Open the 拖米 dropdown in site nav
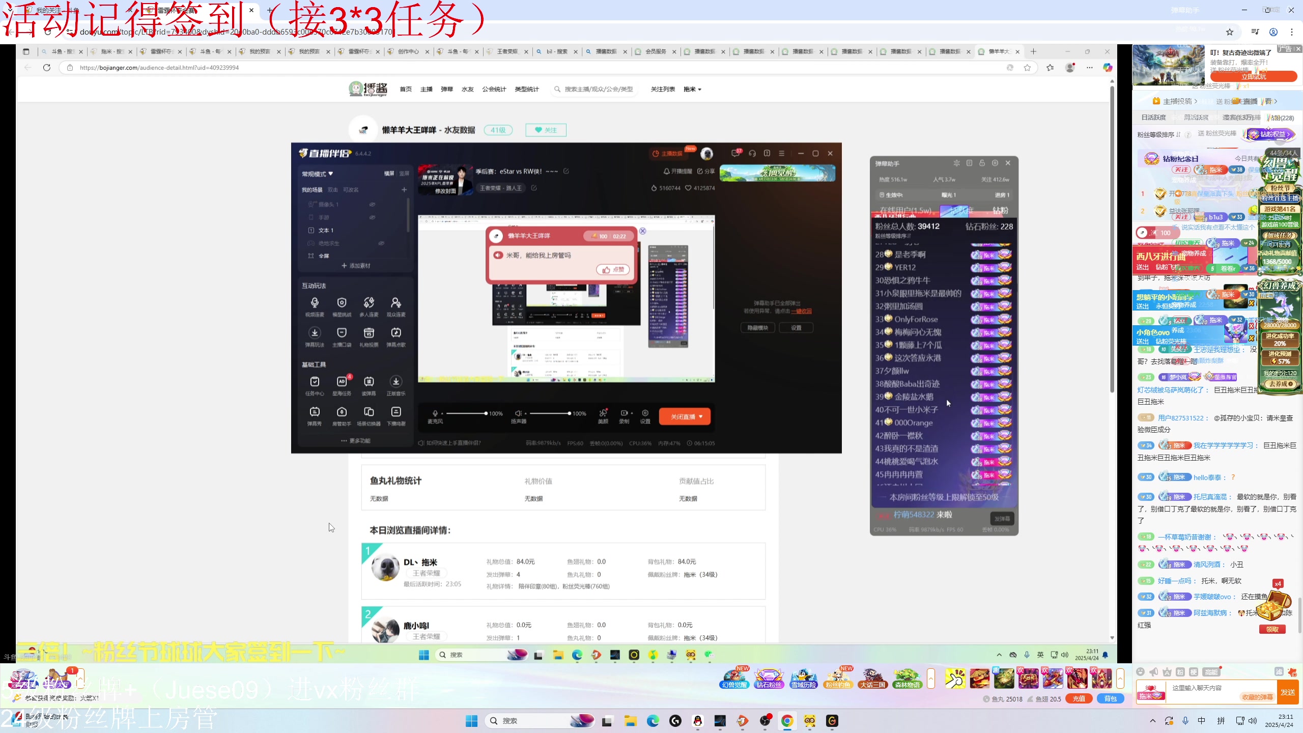Screen dimensions: 1303x733 pos(692,89)
